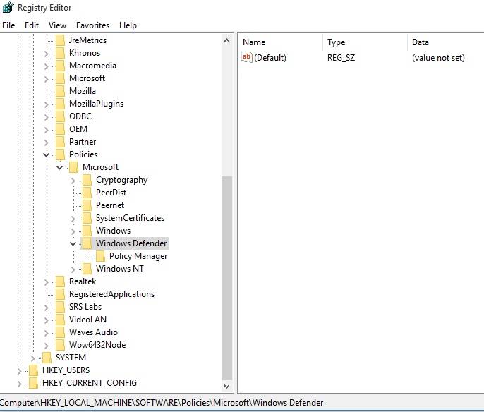This screenshot has height=412, width=484.
Task: Expand the SYSTEM key
Action: [33, 358]
